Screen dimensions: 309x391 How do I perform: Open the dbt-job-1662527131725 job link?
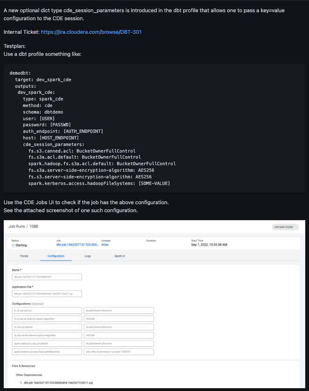click(x=77, y=245)
